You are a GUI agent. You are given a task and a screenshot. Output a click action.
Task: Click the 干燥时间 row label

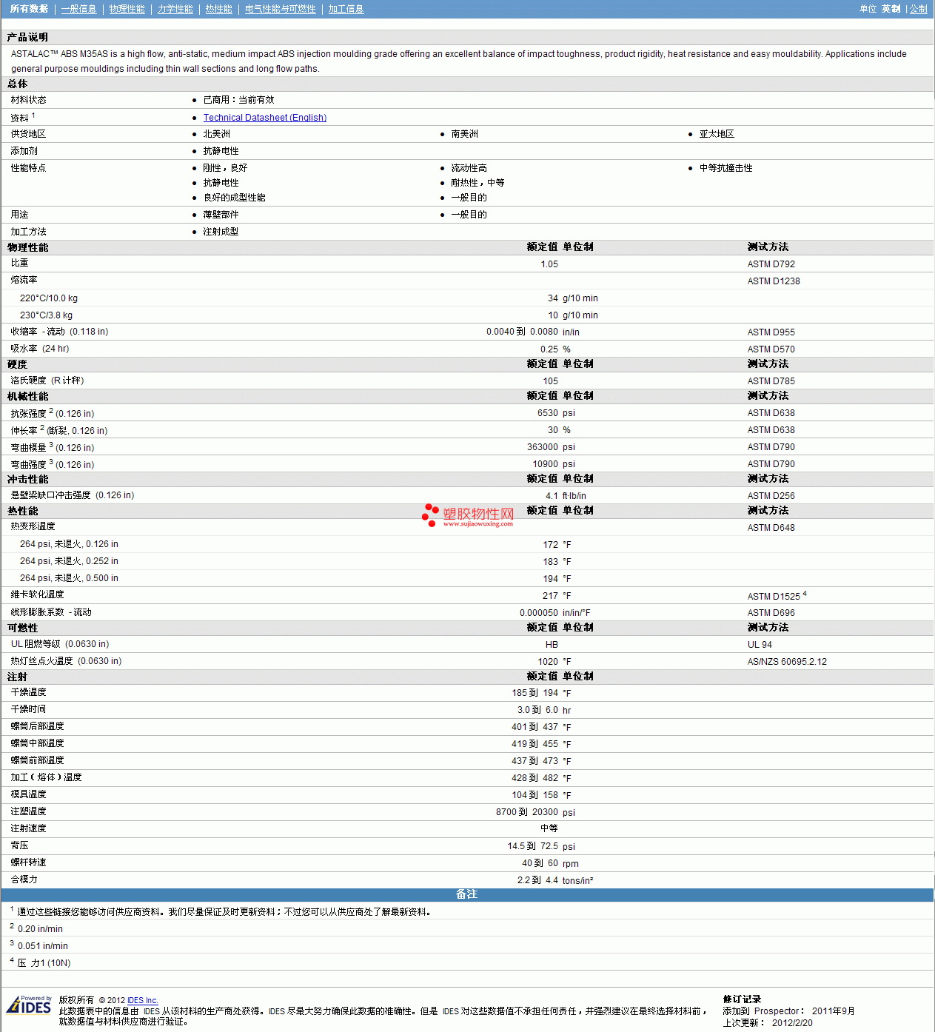pyautogui.click(x=28, y=709)
